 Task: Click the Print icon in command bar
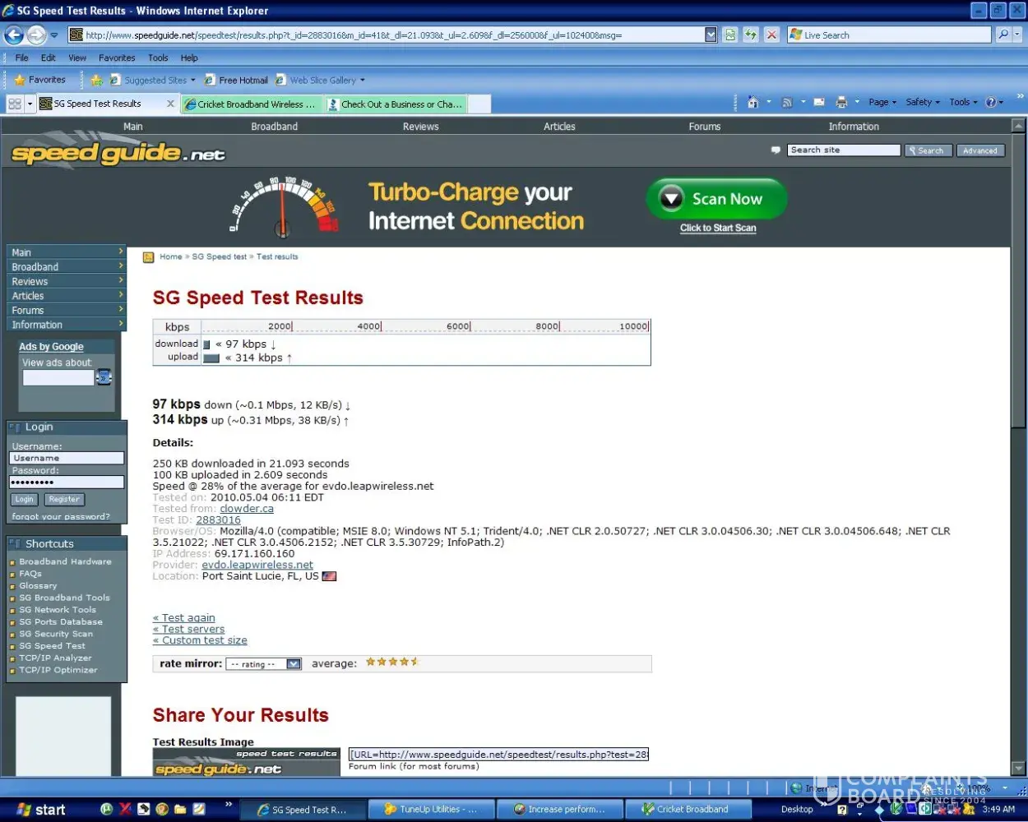840,103
